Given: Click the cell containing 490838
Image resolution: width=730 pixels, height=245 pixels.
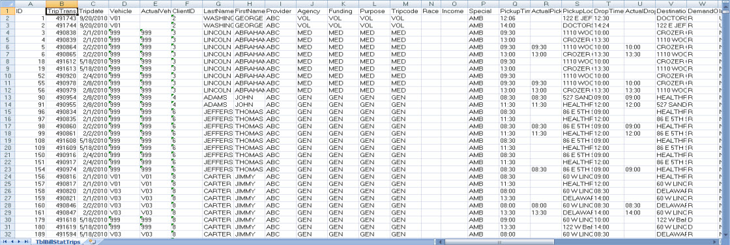Looking at the screenshot, I should click(x=61, y=32).
